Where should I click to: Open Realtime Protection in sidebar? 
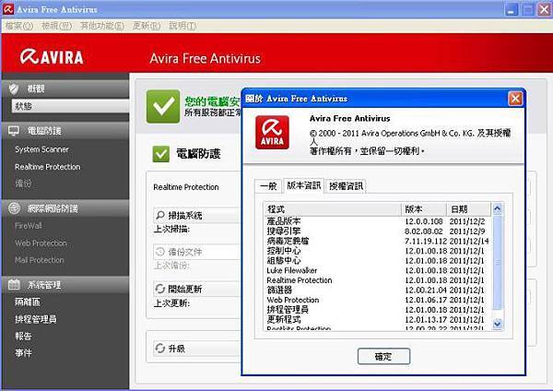[x=48, y=167]
